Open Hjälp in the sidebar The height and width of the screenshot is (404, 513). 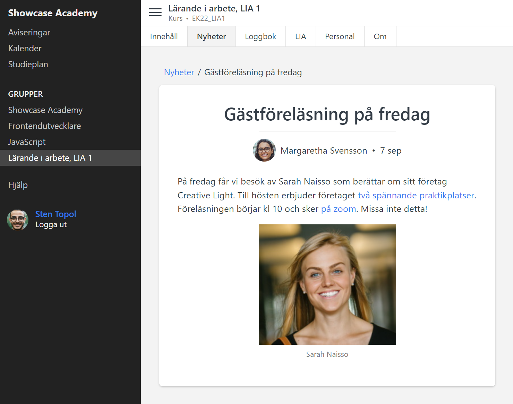pos(18,185)
